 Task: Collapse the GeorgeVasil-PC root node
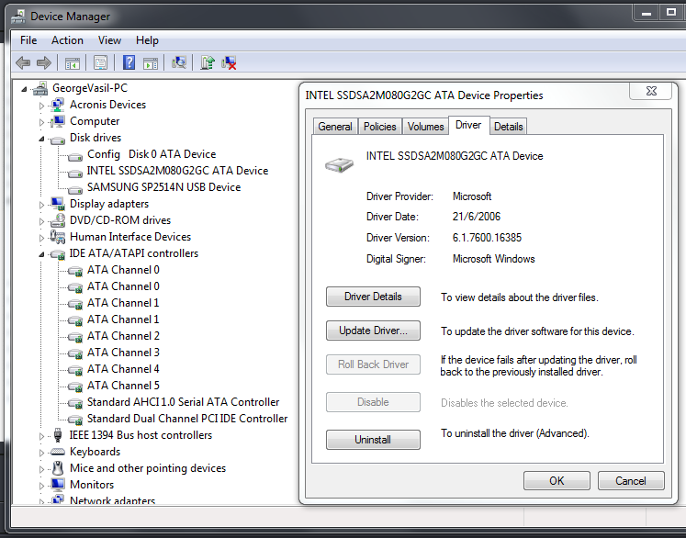point(24,89)
